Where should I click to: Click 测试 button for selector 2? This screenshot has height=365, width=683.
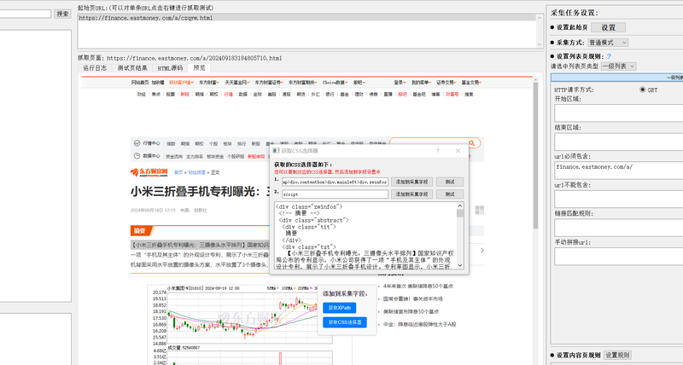pyautogui.click(x=450, y=194)
